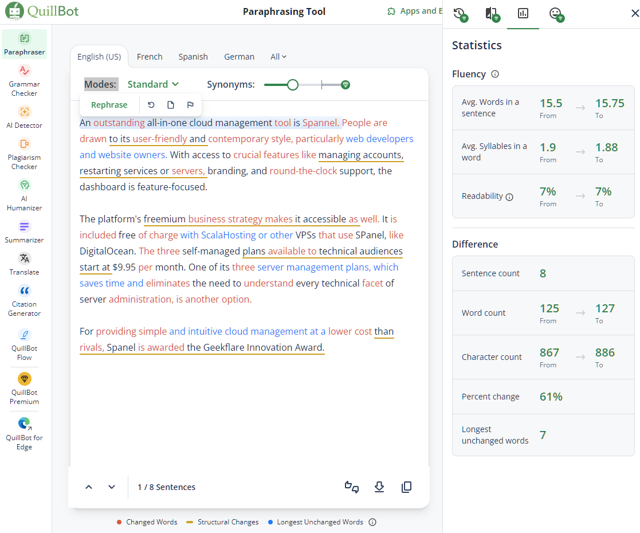Click the '1 / 8 Sentences' counter
Image resolution: width=640 pixels, height=533 pixels.
click(167, 487)
